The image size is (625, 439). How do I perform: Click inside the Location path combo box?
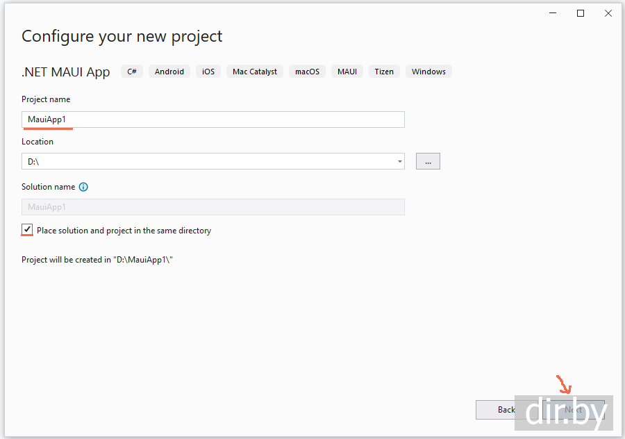click(208, 161)
